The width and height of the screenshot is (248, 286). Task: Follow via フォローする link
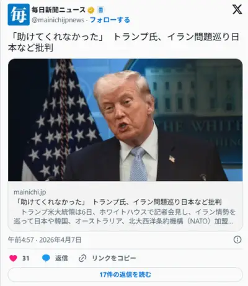pos(110,20)
